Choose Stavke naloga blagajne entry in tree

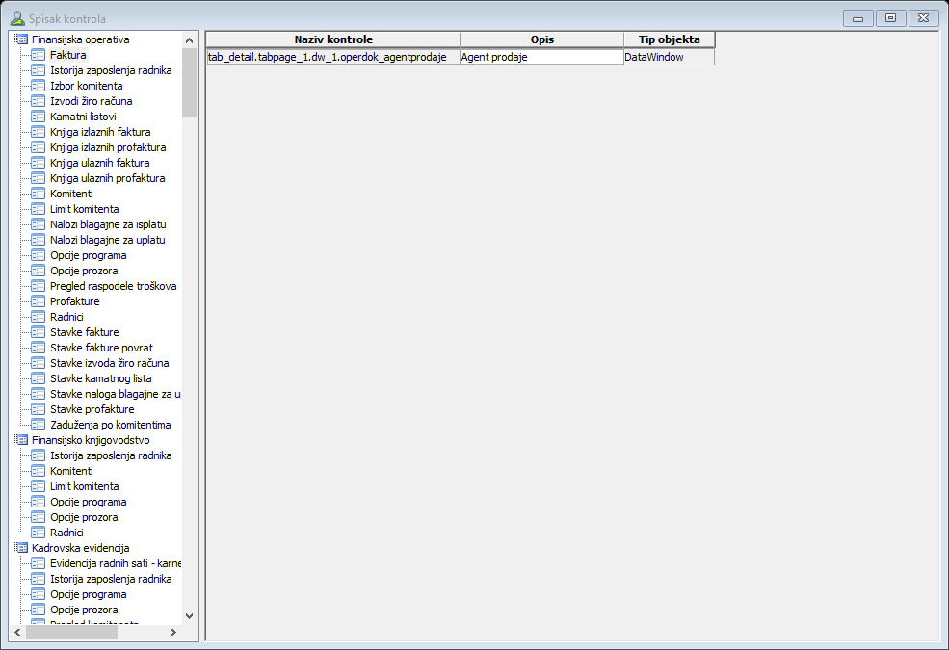pyautogui.click(x=115, y=394)
